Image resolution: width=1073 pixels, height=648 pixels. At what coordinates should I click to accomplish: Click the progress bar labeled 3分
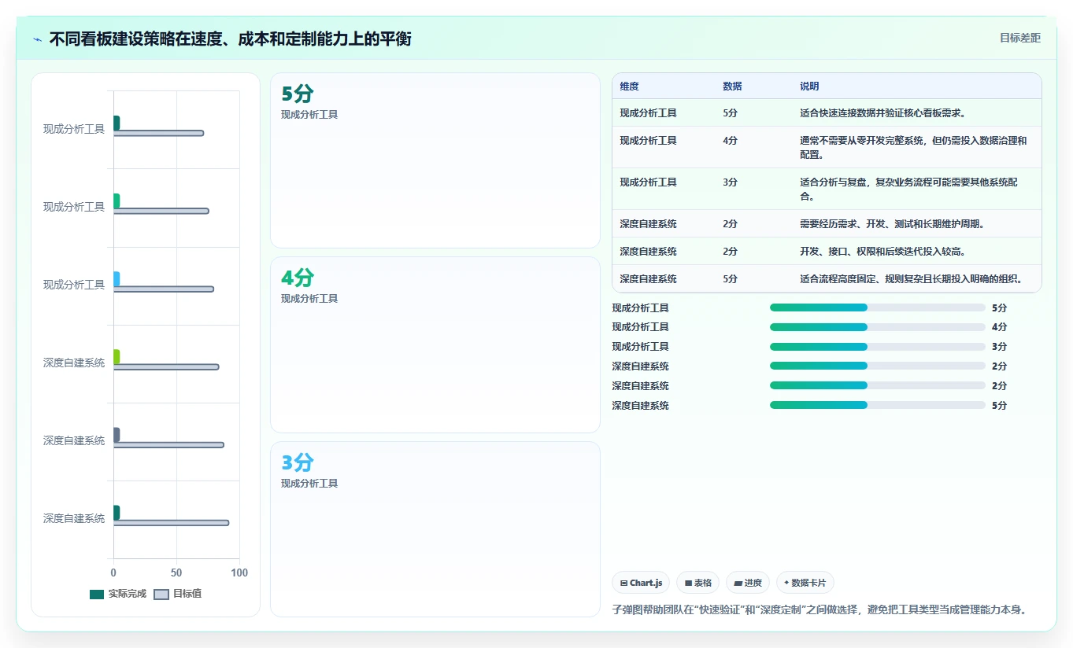point(878,347)
